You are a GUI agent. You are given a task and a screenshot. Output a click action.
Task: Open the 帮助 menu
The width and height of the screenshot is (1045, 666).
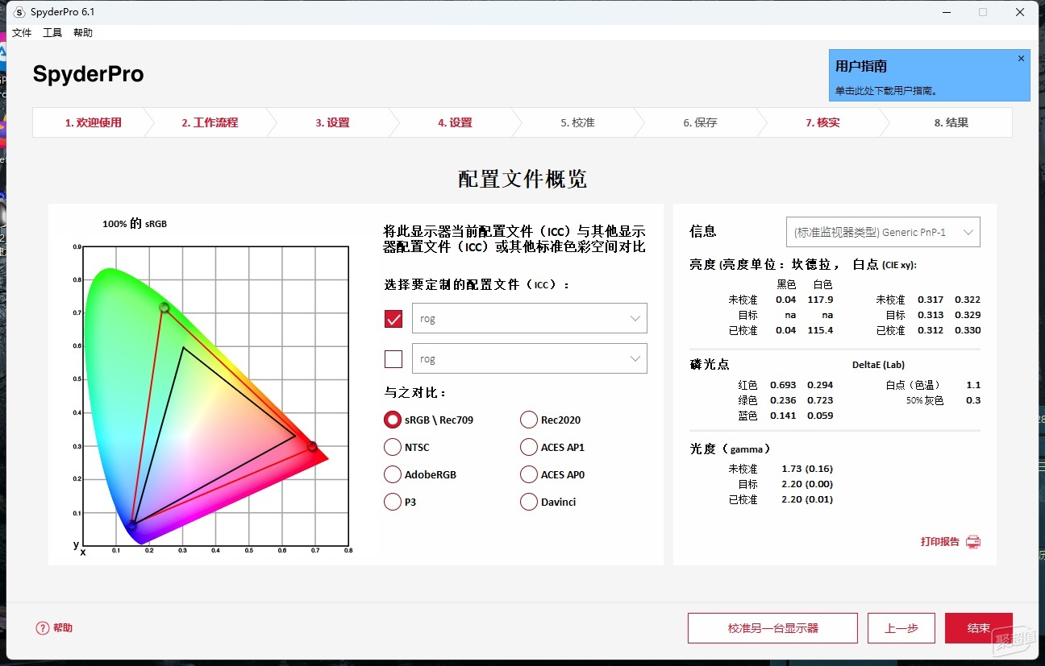point(83,33)
